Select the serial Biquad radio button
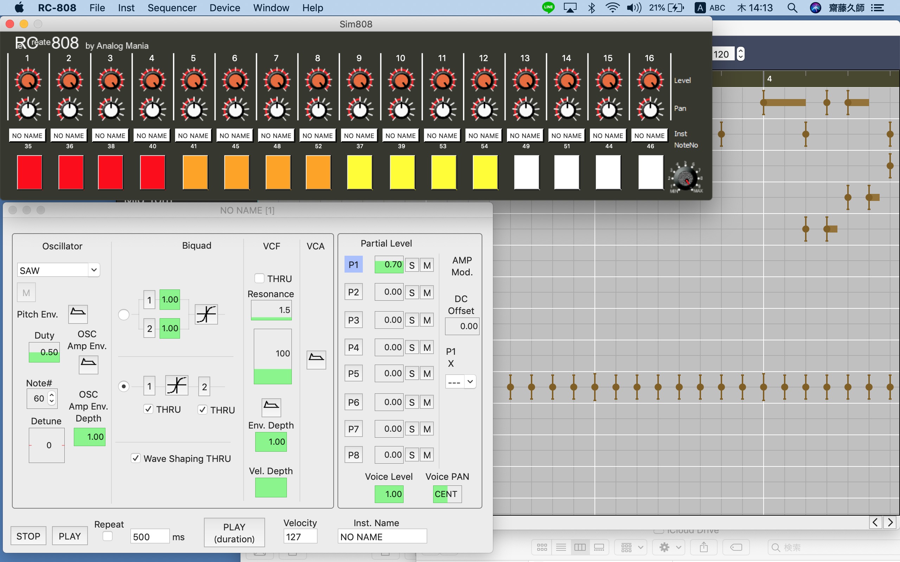The image size is (900, 562). [x=123, y=387]
